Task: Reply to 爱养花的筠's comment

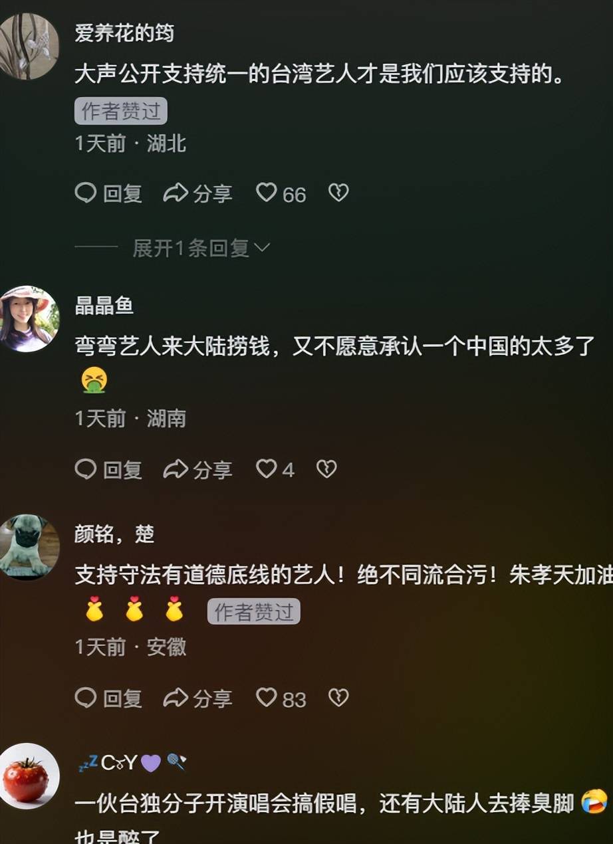Action: [x=108, y=193]
